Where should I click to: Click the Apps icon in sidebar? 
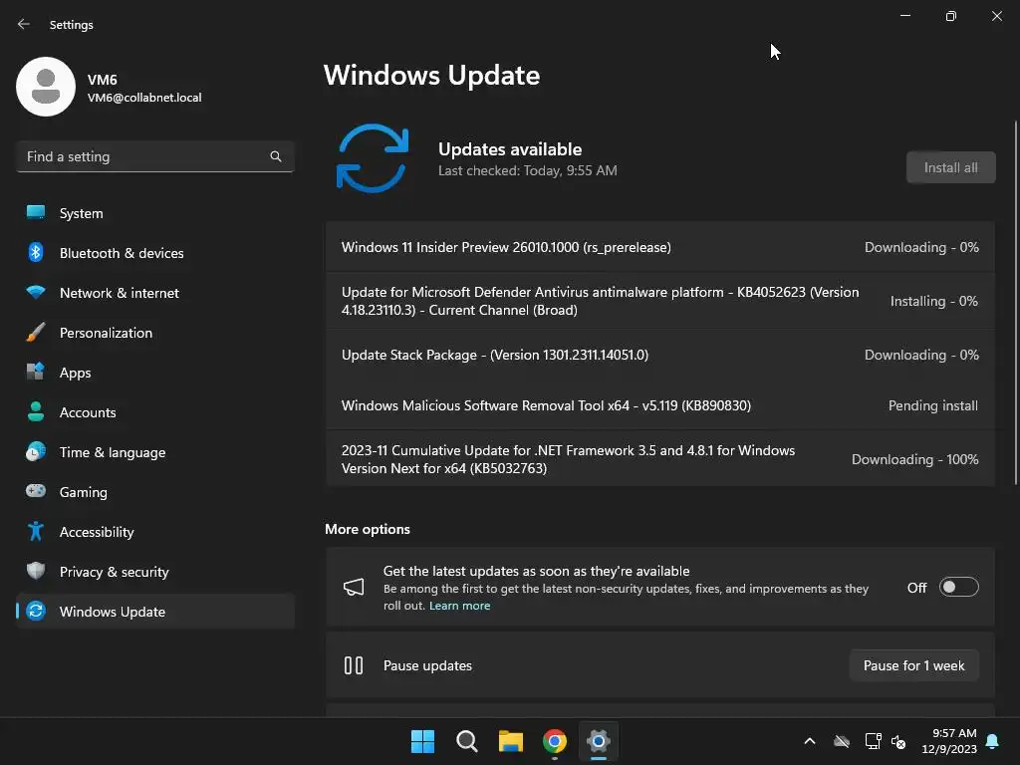pyautogui.click(x=36, y=373)
